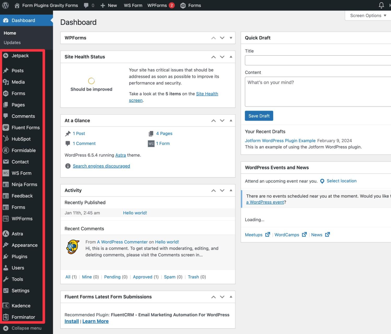Click Learn More about FluentCRM
391x334 pixels.
pyautogui.click(x=95, y=321)
